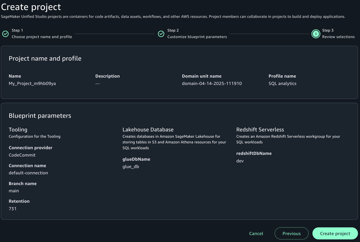Select the Review selections step label
The width and height of the screenshot is (360, 242).
coord(338,37)
